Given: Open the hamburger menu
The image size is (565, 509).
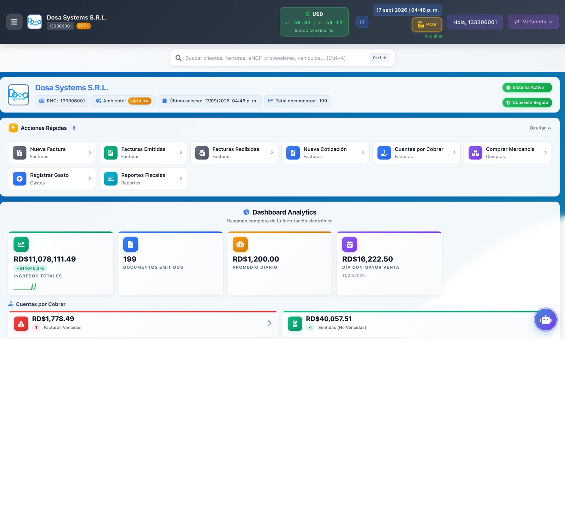Looking at the screenshot, I should pyautogui.click(x=14, y=22).
